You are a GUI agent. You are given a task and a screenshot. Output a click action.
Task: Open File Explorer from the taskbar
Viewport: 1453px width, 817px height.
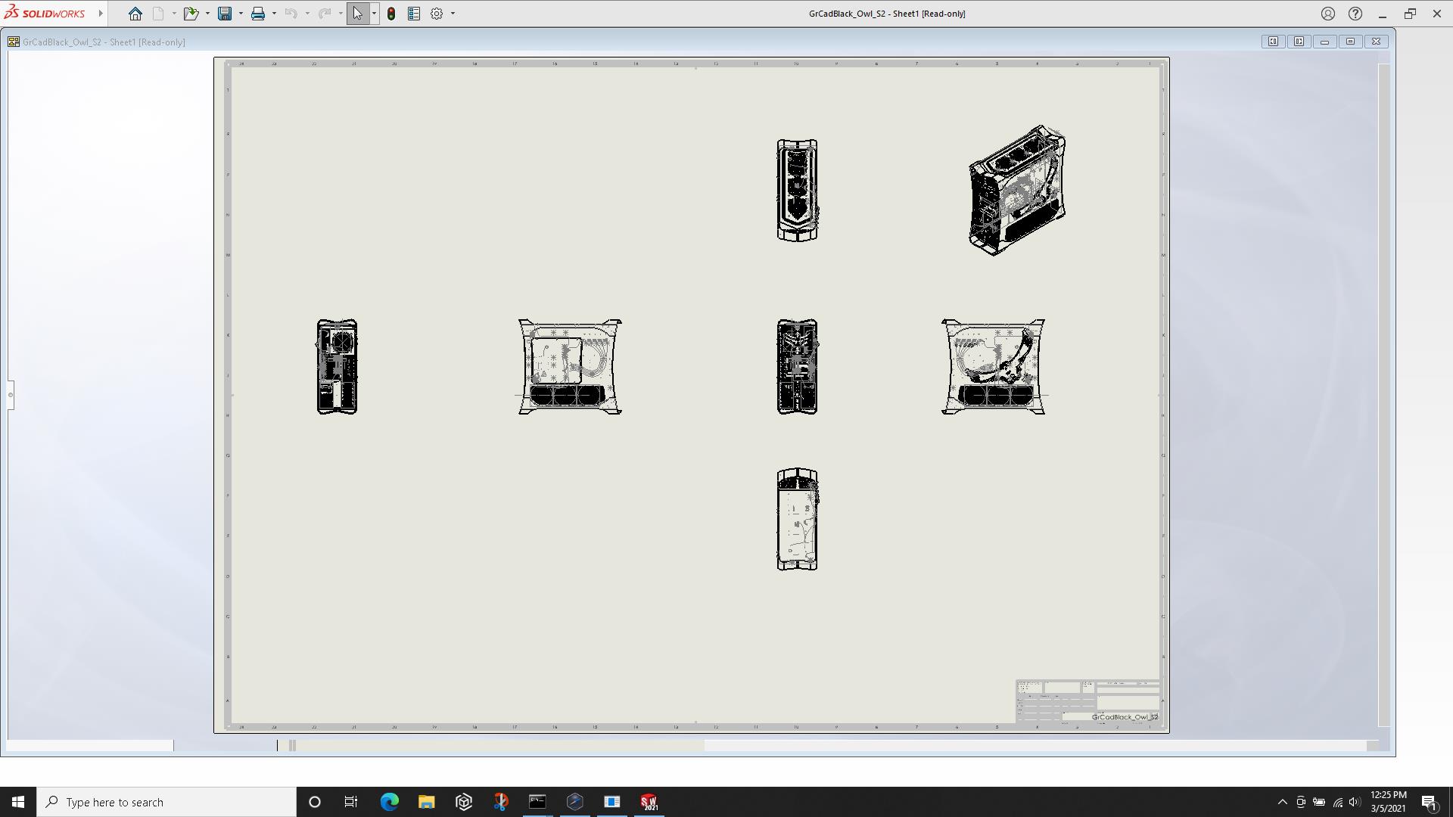[426, 802]
